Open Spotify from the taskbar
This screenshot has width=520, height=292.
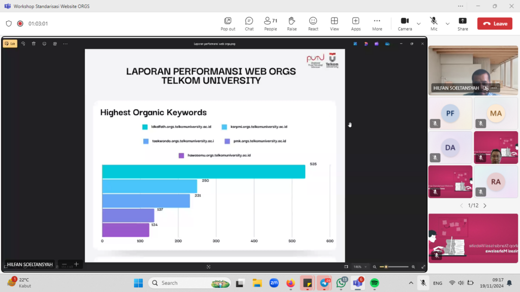coord(375,283)
